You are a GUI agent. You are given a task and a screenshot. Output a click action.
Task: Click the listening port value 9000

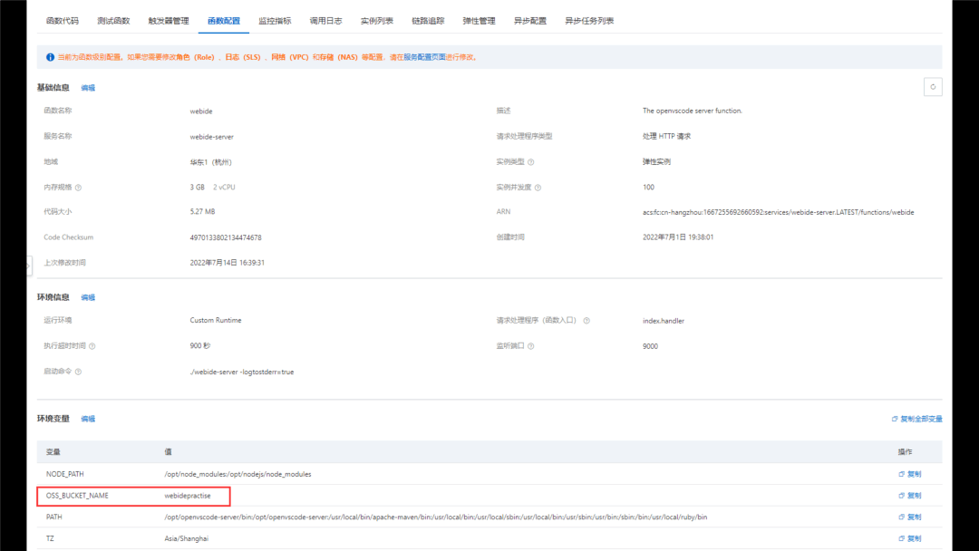pos(650,346)
